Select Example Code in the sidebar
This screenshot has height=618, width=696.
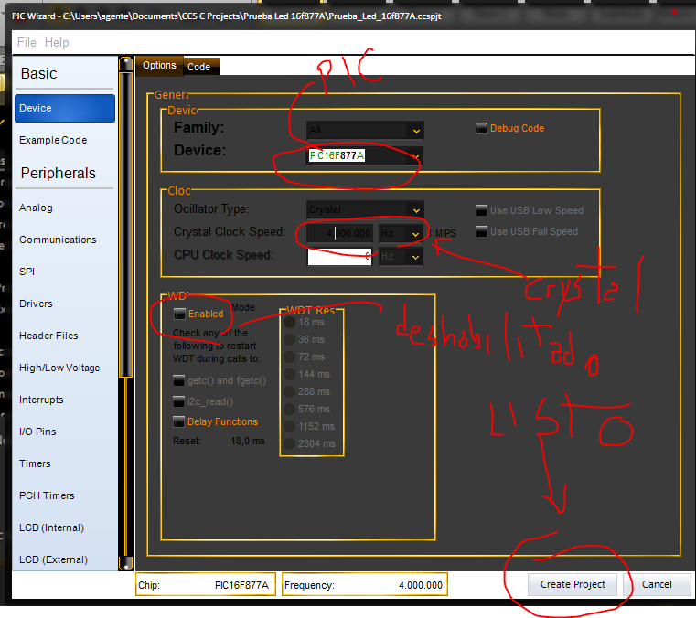[x=65, y=140]
